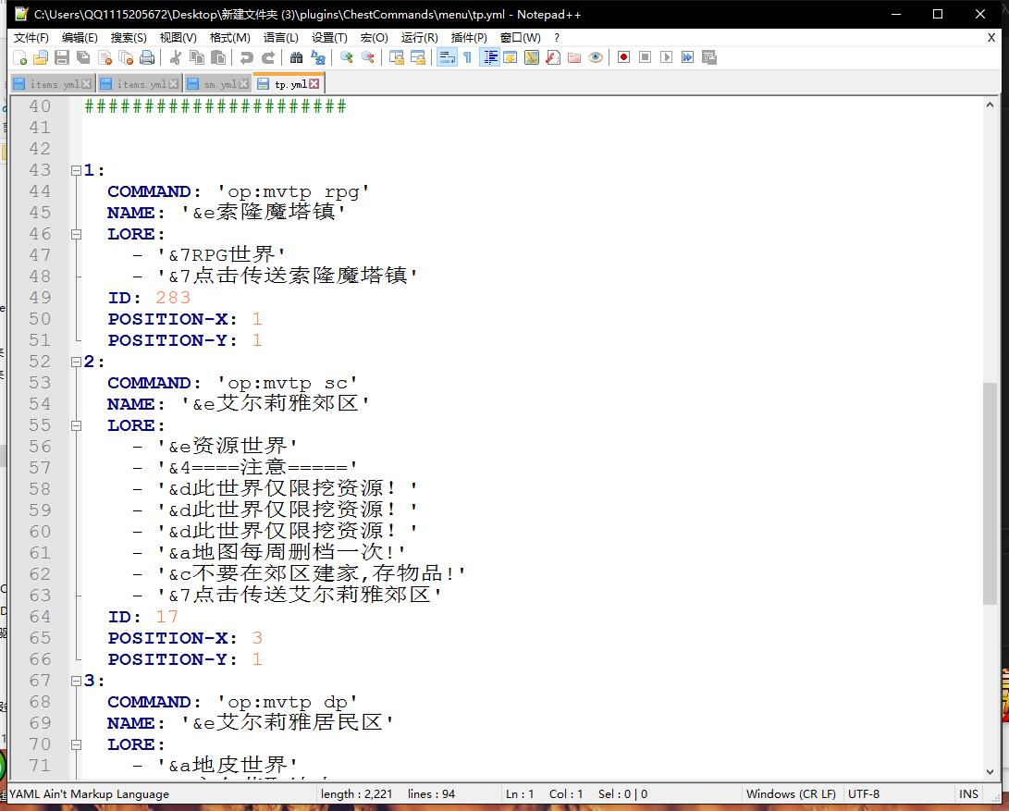Screen dimensions: 1009x811
Task: Play back the recorded macro icon
Action: [666, 58]
